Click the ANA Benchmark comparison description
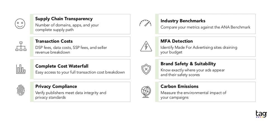This screenshot has height=123, width=272. 205,27
